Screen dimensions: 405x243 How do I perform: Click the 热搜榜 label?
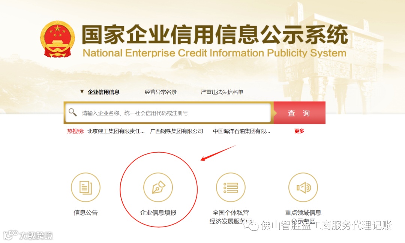(x=75, y=131)
